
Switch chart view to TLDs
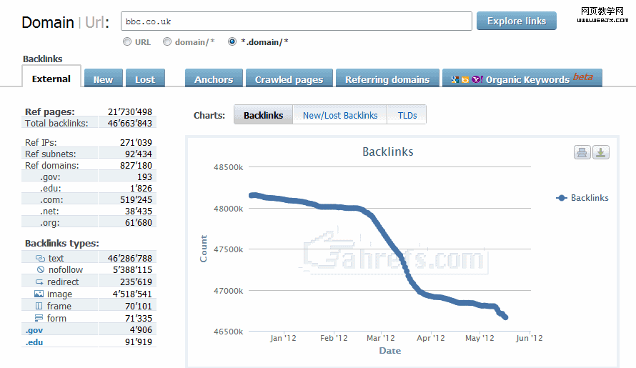click(407, 115)
